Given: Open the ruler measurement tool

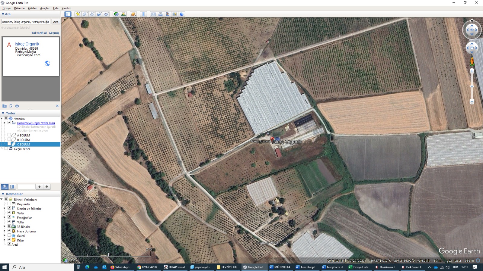Looking at the screenshot, I should click(x=143, y=14).
